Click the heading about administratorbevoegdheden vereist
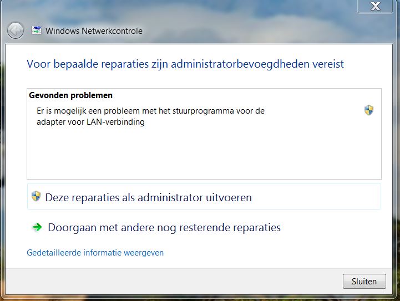This screenshot has height=301, width=400. [x=185, y=64]
